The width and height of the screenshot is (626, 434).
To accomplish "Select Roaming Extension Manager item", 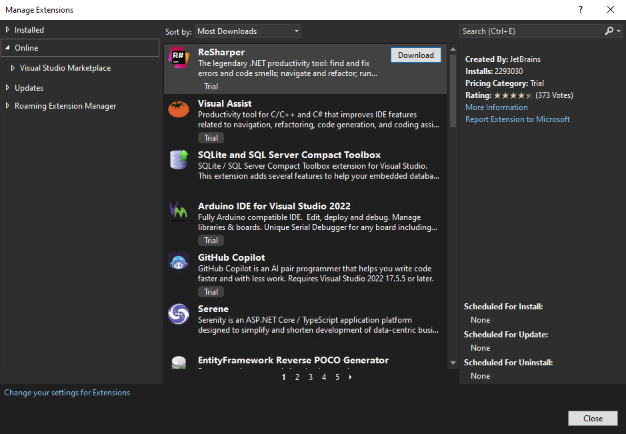I will tap(65, 106).
